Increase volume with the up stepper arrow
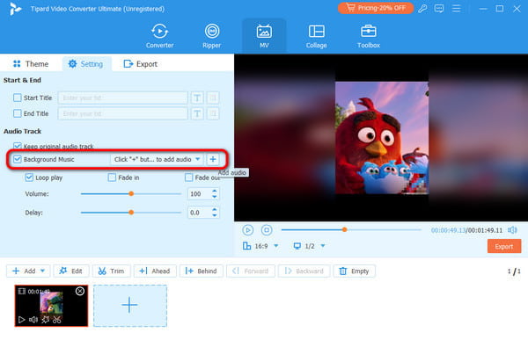 pyautogui.click(x=215, y=191)
